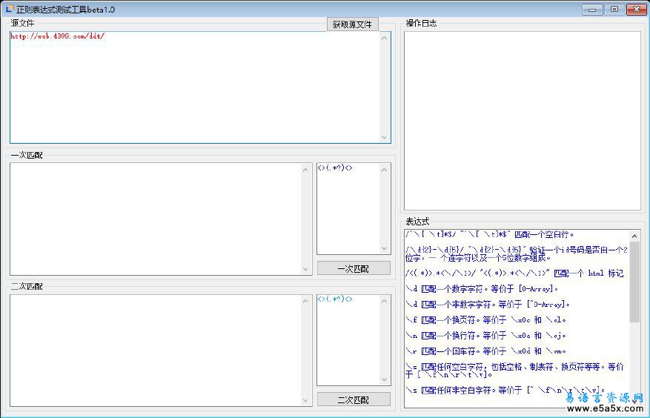Click the 获取源文件 button
The width and height of the screenshot is (650, 418).
352,24
